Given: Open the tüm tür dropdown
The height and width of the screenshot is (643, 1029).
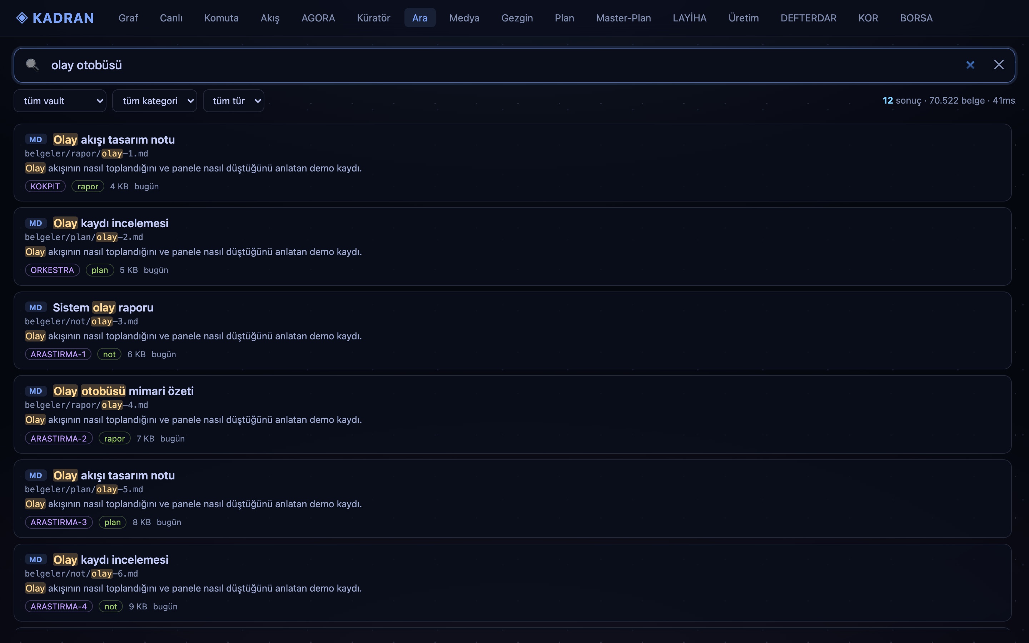Looking at the screenshot, I should coord(233,101).
